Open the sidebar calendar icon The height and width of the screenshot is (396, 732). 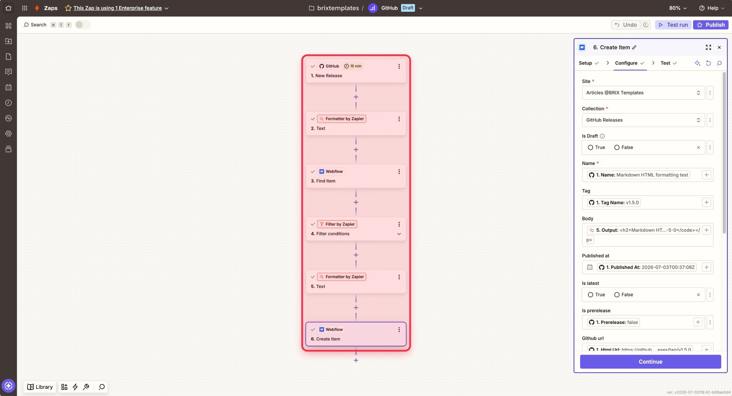tap(8, 88)
